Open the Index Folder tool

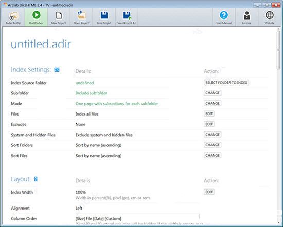coord(13,17)
